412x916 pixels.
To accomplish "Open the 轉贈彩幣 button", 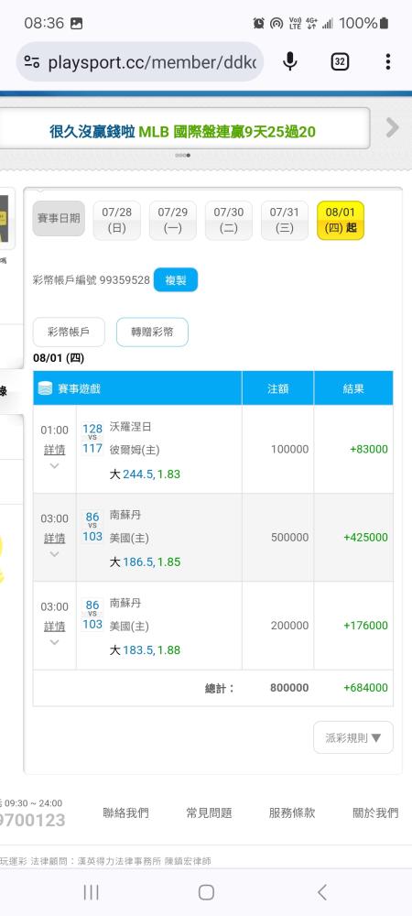I will [152, 332].
